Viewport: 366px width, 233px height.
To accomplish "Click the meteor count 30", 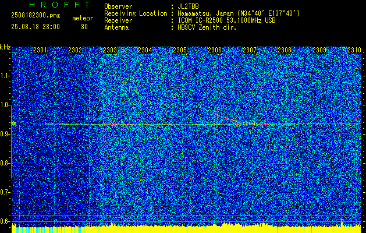I will click(x=84, y=27).
